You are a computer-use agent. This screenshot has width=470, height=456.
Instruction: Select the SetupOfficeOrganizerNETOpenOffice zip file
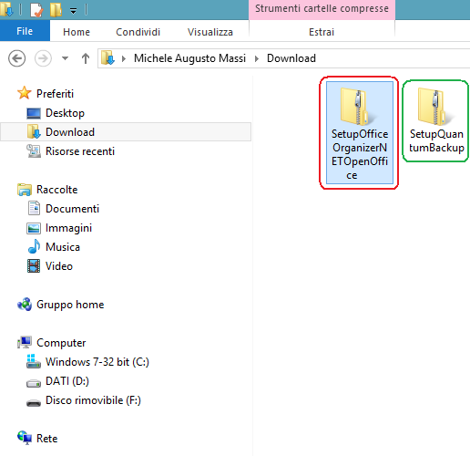tap(360, 132)
